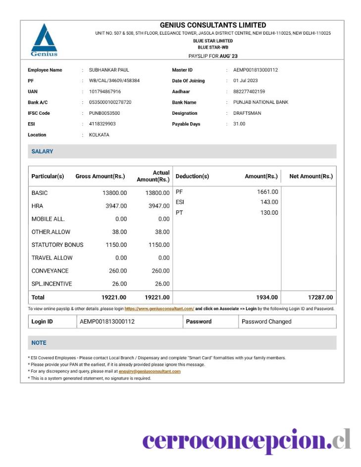This screenshot has width=361, height=467.
Task: Select PT deduction amount 130.00
Action: point(269,213)
